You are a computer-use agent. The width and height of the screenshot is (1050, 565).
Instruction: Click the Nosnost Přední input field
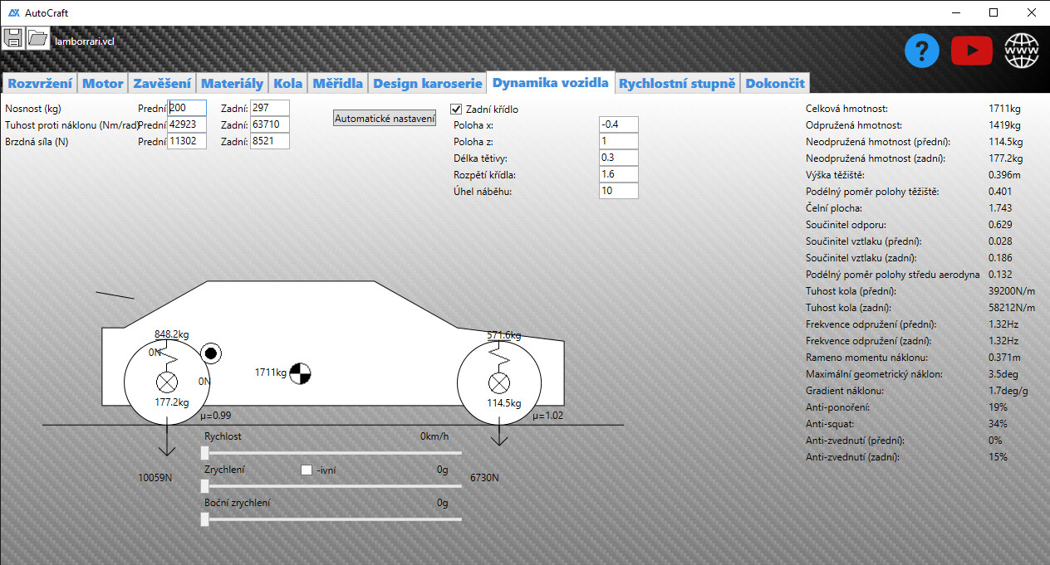(x=187, y=108)
